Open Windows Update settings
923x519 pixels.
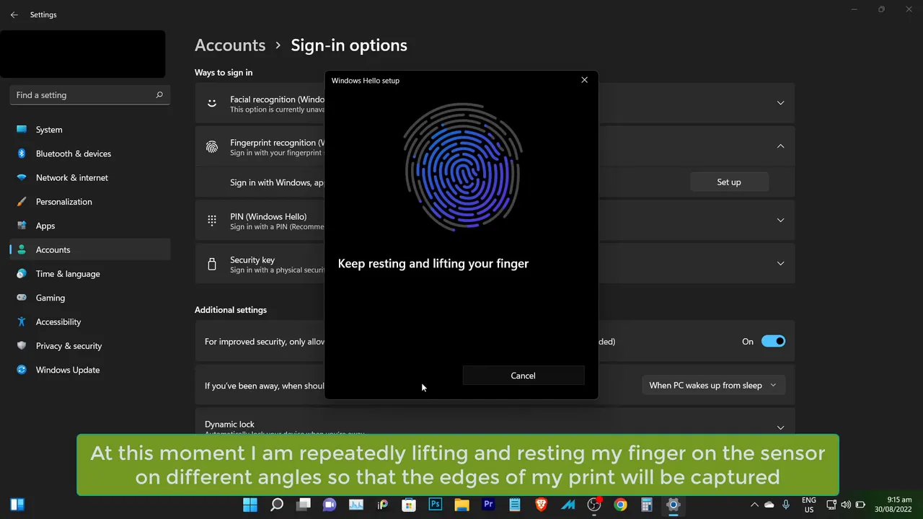pyautogui.click(x=89, y=370)
